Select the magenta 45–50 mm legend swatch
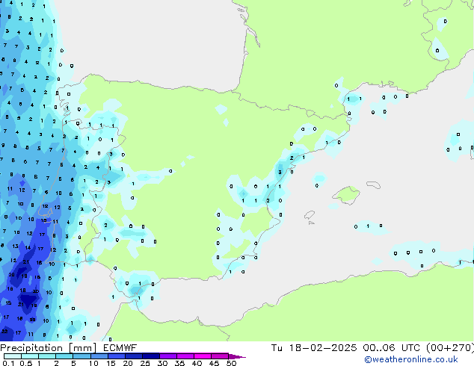Viewport: 474px width, 366px height. pos(221,356)
